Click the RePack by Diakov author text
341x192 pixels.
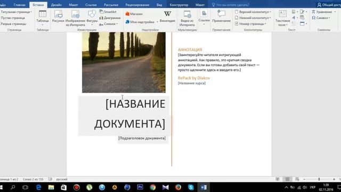(x=194, y=78)
